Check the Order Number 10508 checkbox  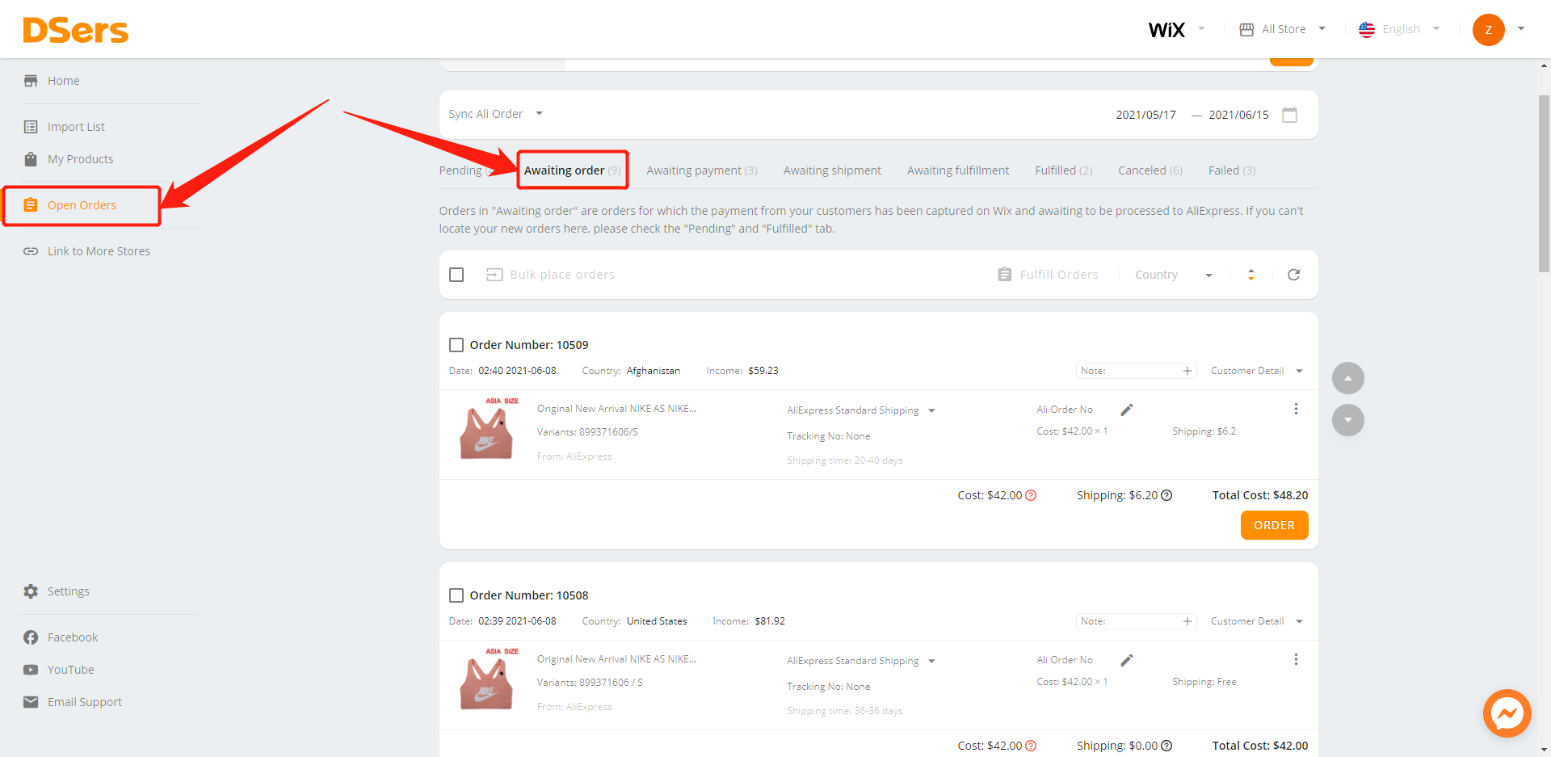point(456,595)
